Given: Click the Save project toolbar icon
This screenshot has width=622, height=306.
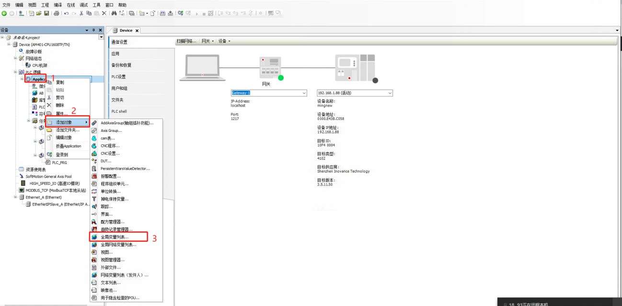Looking at the screenshot, I should (x=46, y=13).
